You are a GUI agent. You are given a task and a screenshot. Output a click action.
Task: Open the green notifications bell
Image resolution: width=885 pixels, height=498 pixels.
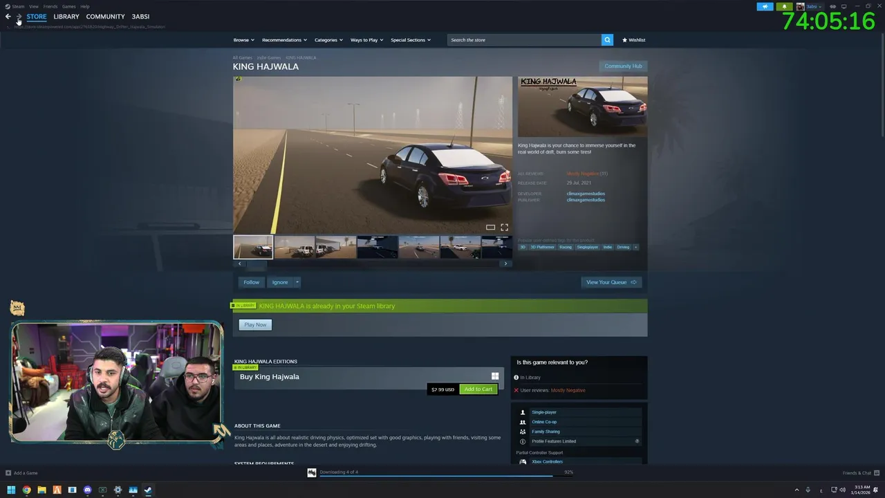tap(784, 6)
